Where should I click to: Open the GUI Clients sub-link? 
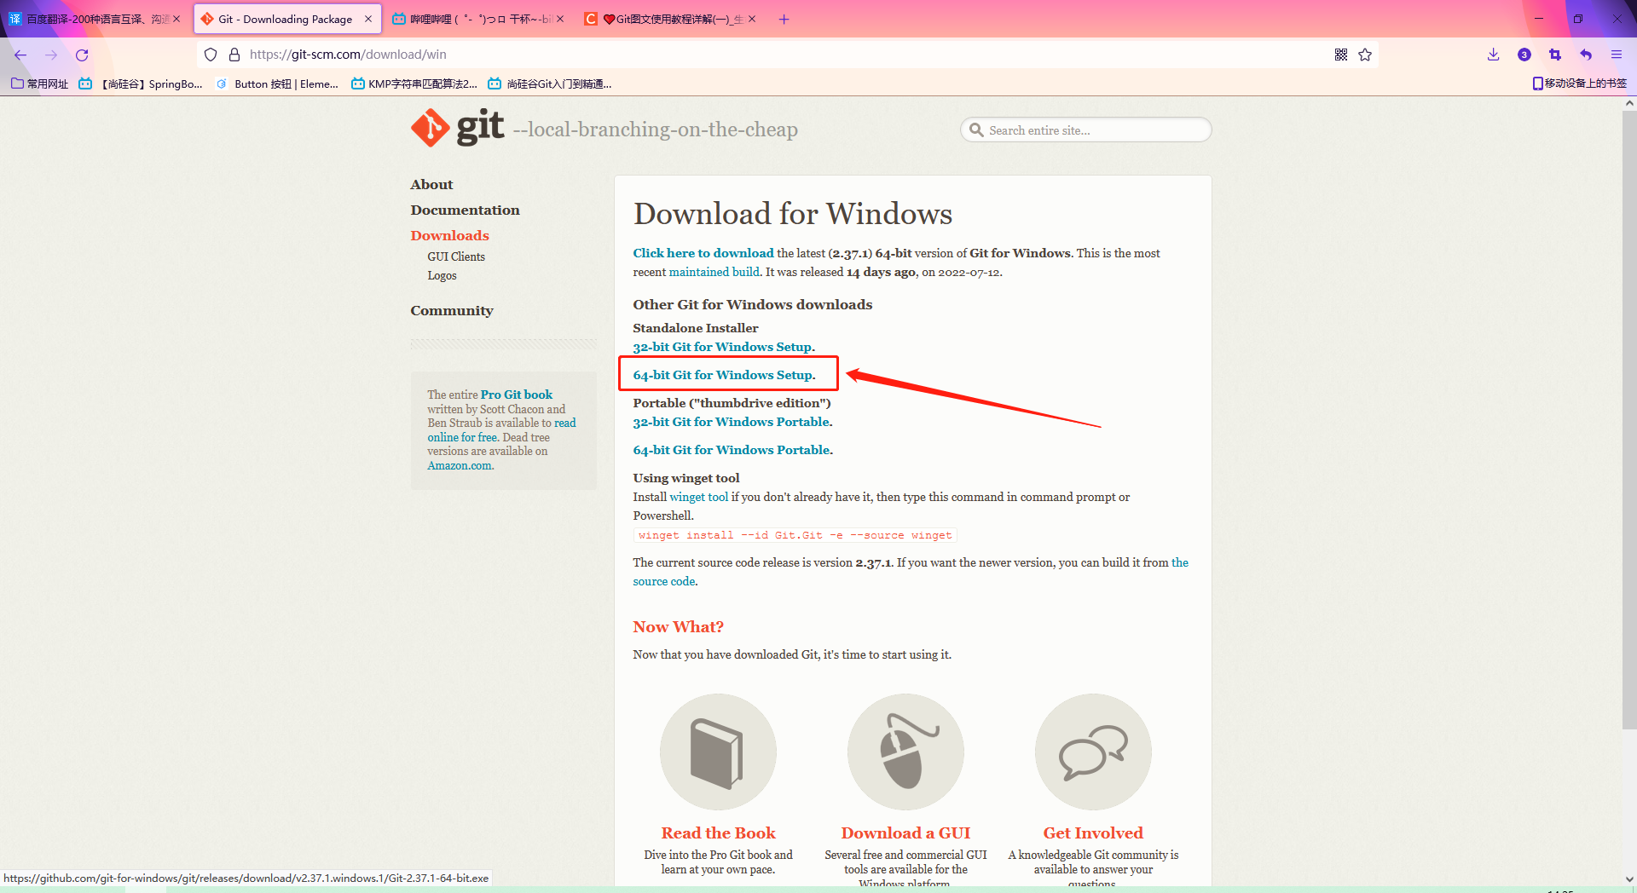click(x=456, y=256)
